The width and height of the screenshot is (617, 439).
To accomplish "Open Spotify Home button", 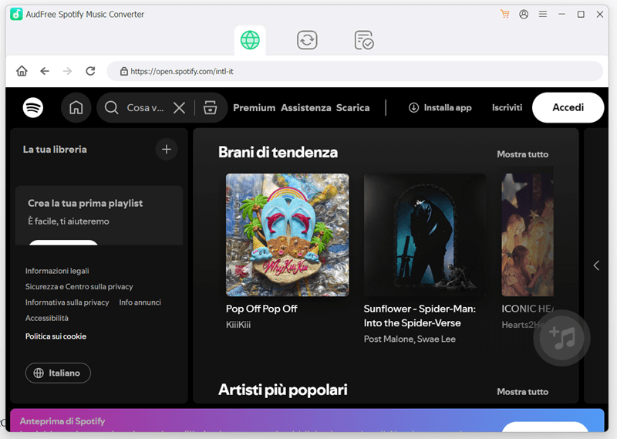I will (76, 107).
